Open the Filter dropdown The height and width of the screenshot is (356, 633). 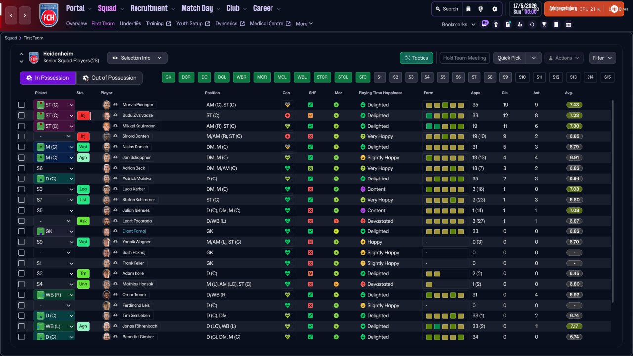(602, 58)
